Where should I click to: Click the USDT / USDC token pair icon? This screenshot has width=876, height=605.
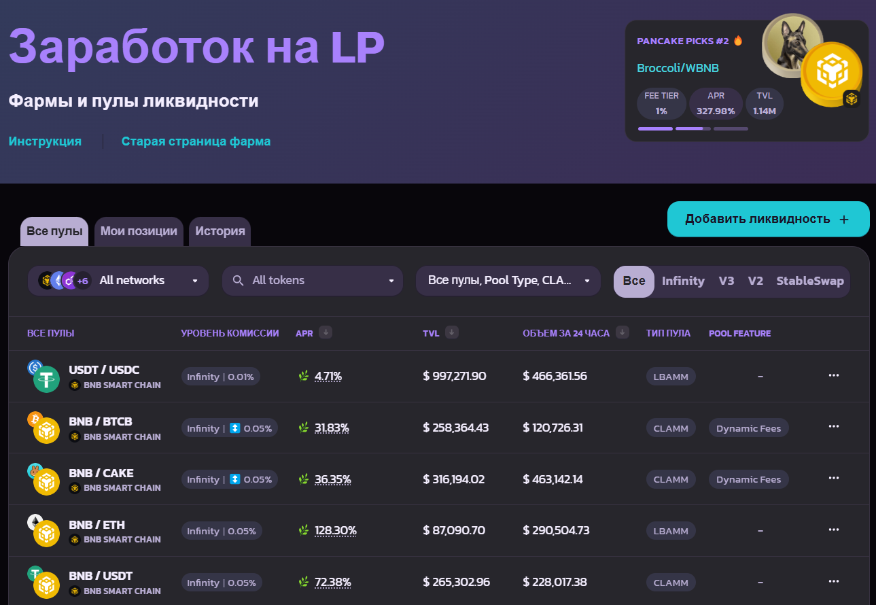(x=43, y=376)
